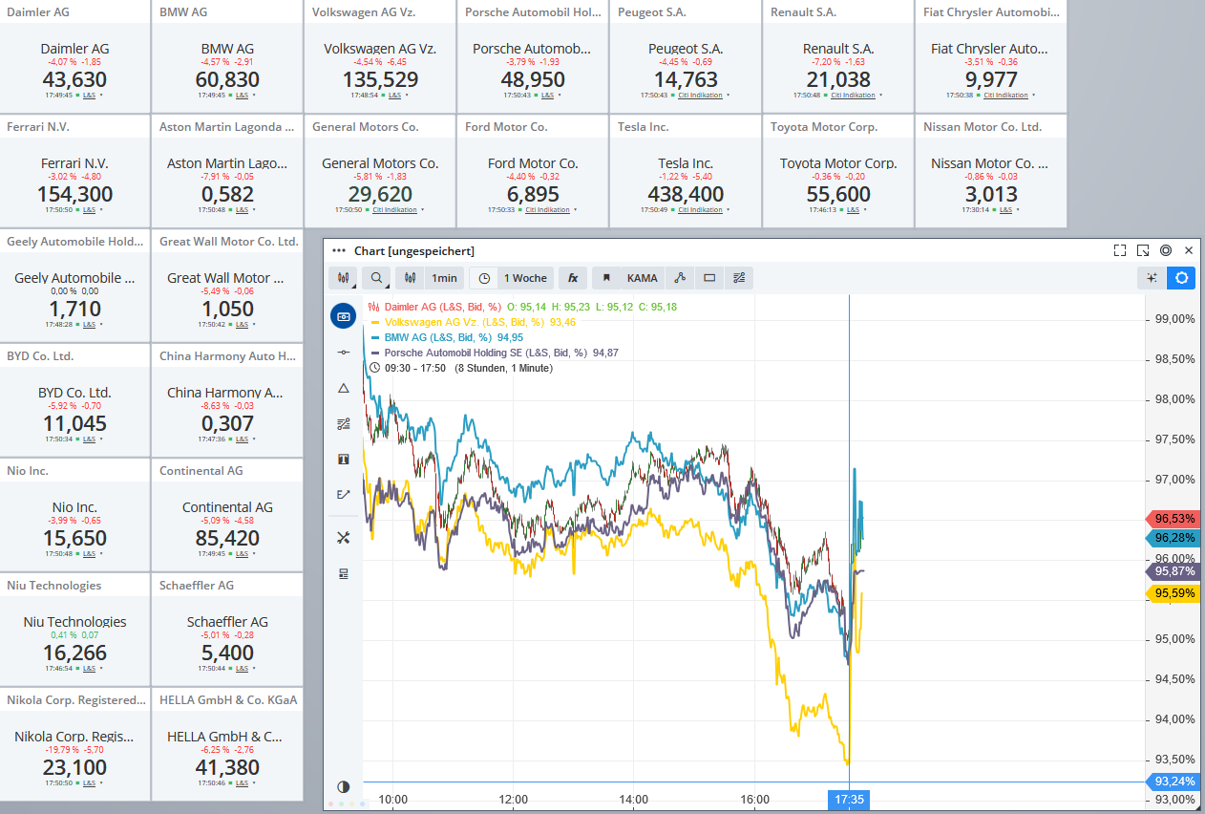Click the sparkle stars icon at chart top right
The image size is (1205, 814).
click(x=1152, y=278)
